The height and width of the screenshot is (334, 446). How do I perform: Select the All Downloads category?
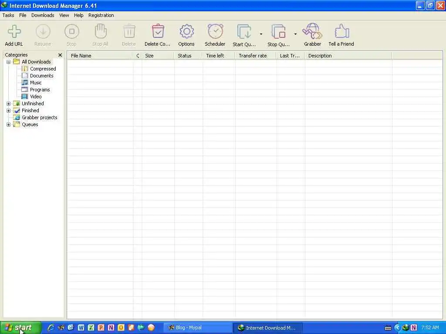pyautogui.click(x=36, y=62)
